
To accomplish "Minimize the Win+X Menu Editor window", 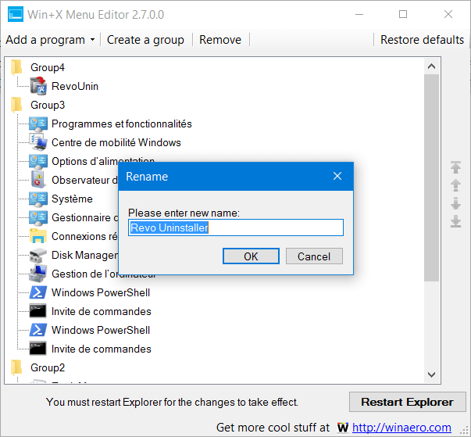I will tap(359, 14).
